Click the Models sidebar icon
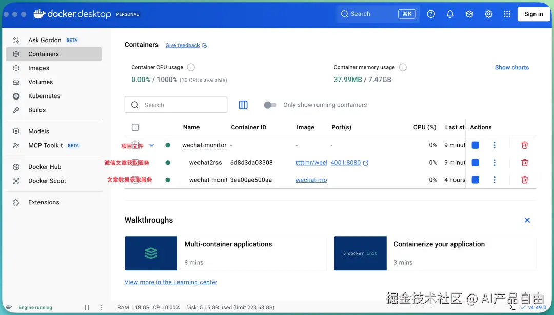This screenshot has width=554, height=315. [16, 131]
